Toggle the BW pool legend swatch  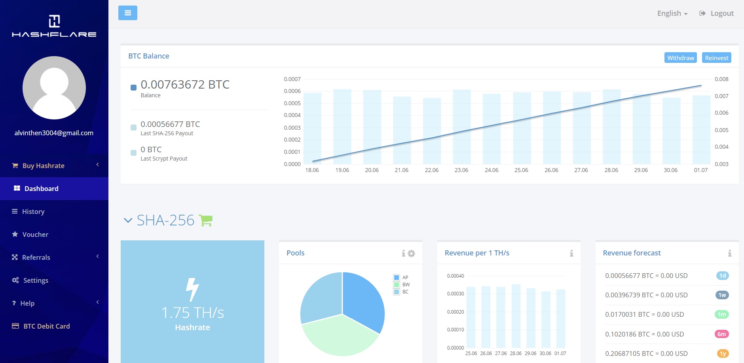click(x=397, y=285)
